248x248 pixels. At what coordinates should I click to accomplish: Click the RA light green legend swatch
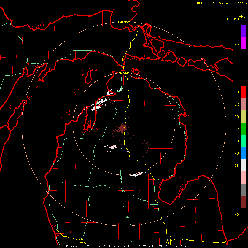(243, 141)
